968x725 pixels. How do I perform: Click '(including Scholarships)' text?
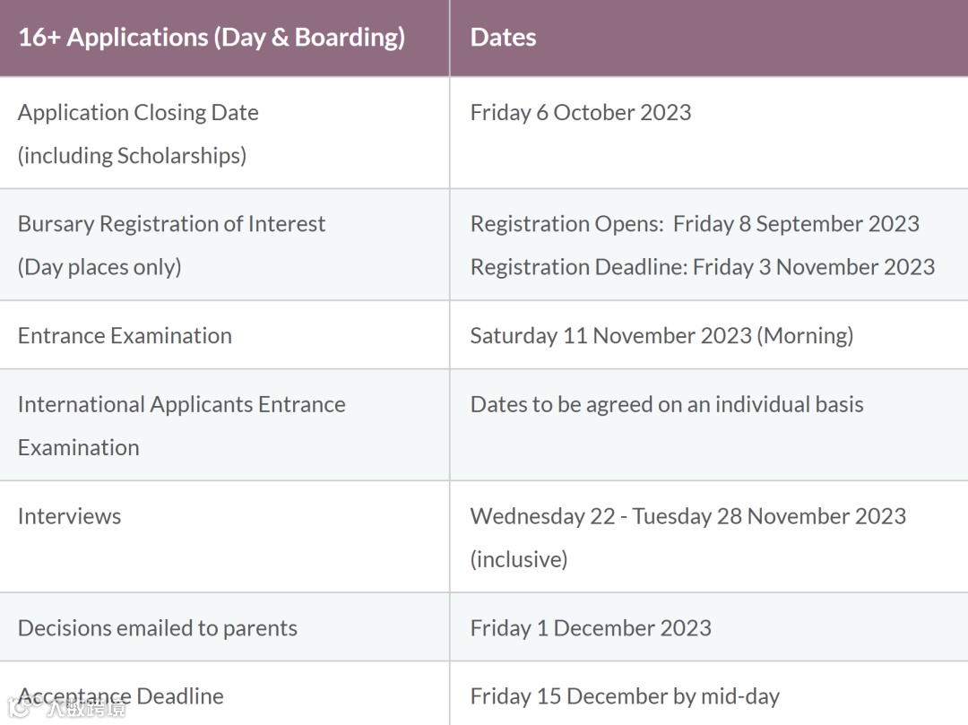pos(132,156)
